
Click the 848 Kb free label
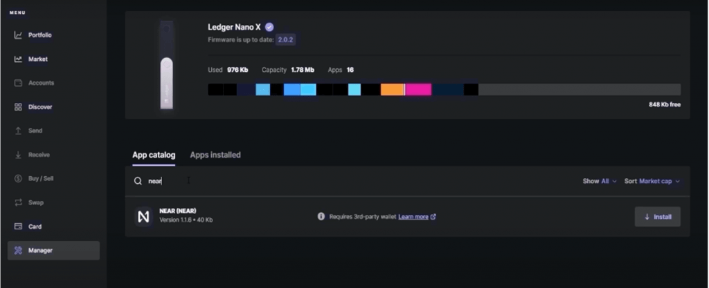coord(664,104)
